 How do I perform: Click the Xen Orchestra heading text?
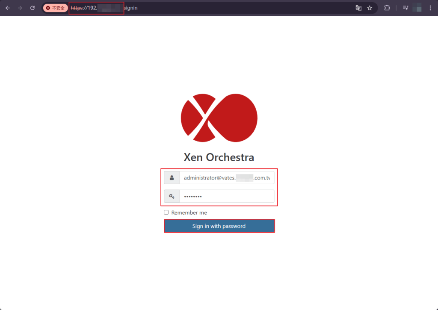219,157
